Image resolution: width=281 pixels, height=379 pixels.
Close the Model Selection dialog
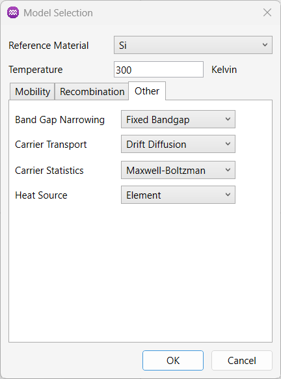coord(267,12)
